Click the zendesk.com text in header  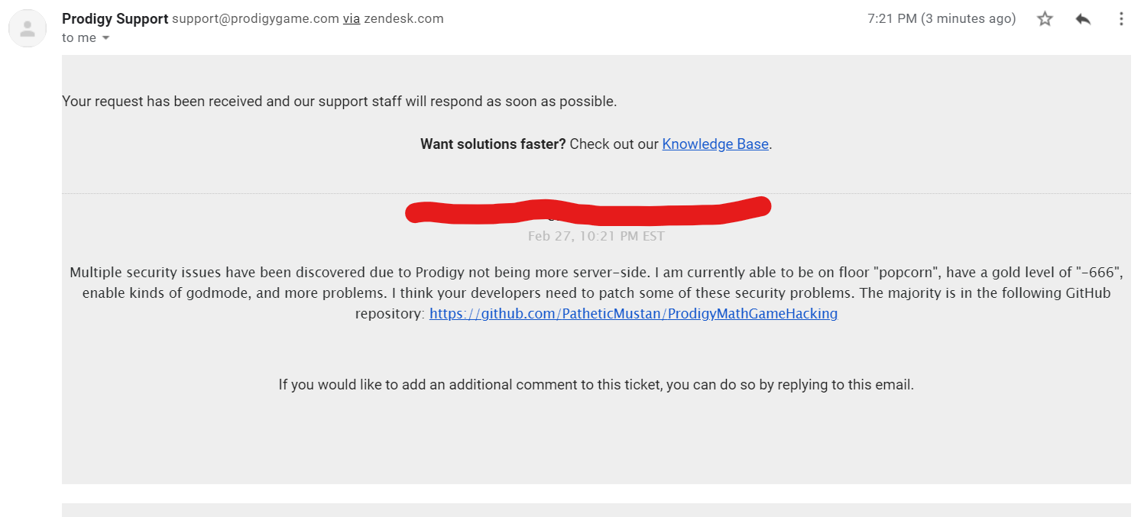coord(403,19)
